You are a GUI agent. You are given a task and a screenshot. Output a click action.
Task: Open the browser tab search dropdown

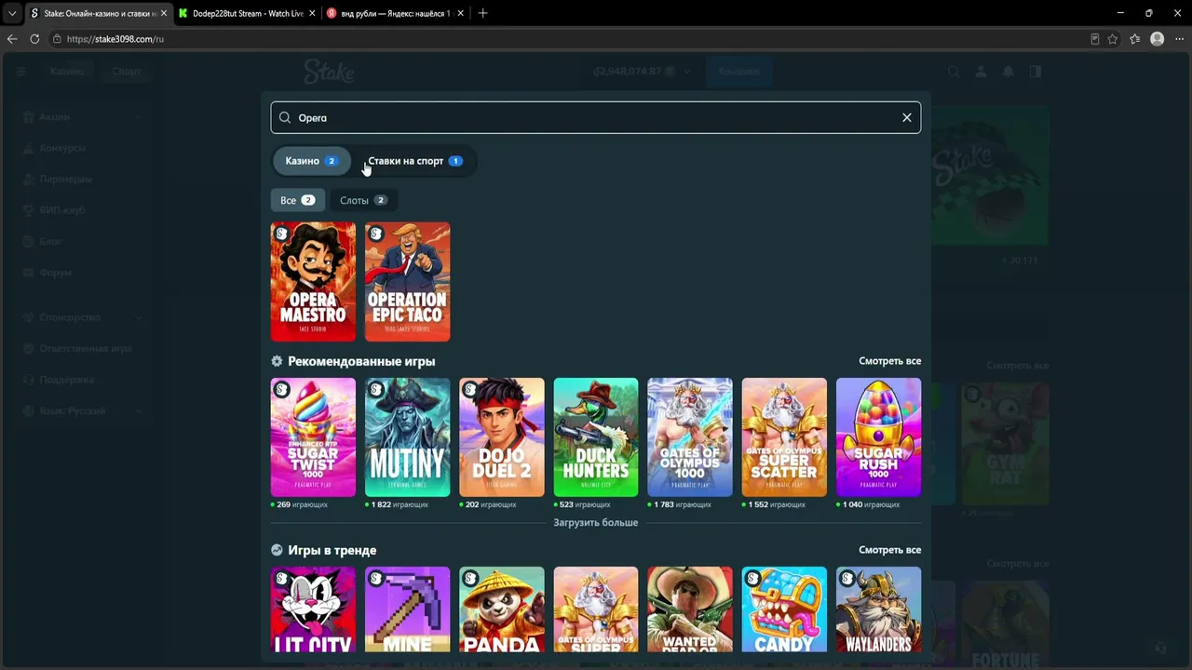point(12,14)
